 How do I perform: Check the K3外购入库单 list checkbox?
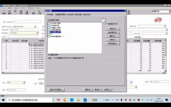pyautogui.click(x=48, y=23)
